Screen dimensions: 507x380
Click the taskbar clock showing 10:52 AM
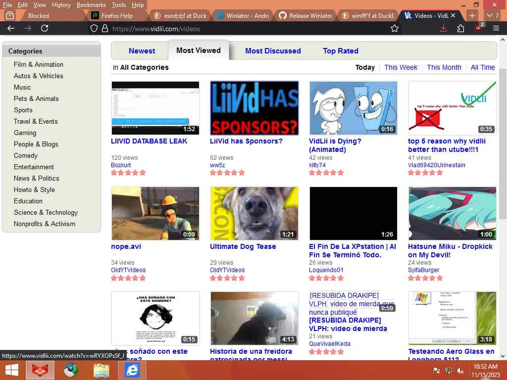(485, 371)
